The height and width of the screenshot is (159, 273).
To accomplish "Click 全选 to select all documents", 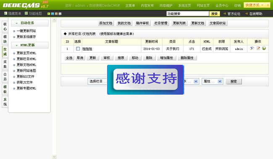I will [x=69, y=58].
